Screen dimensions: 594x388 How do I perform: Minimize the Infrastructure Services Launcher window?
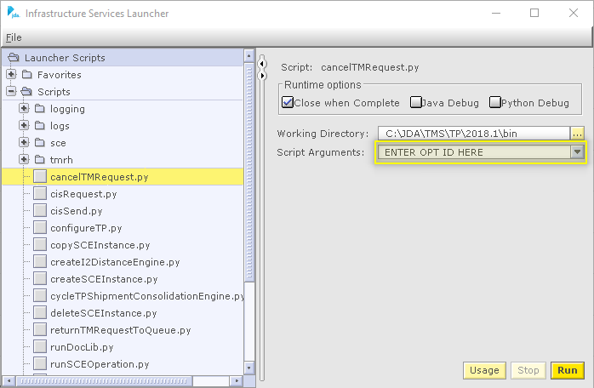pos(496,13)
